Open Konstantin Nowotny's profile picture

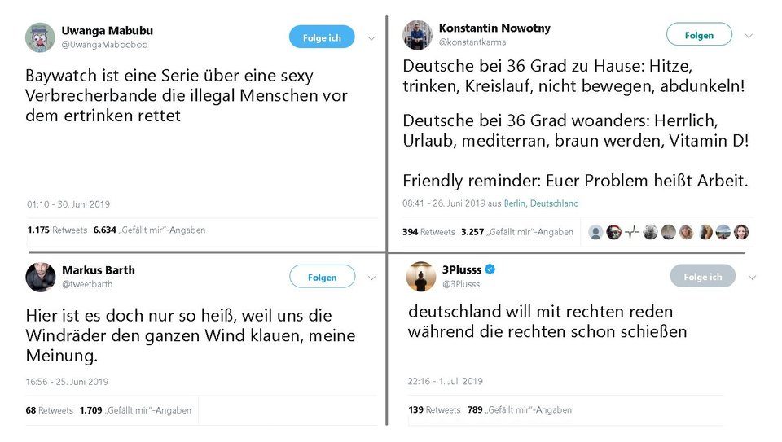(x=417, y=35)
